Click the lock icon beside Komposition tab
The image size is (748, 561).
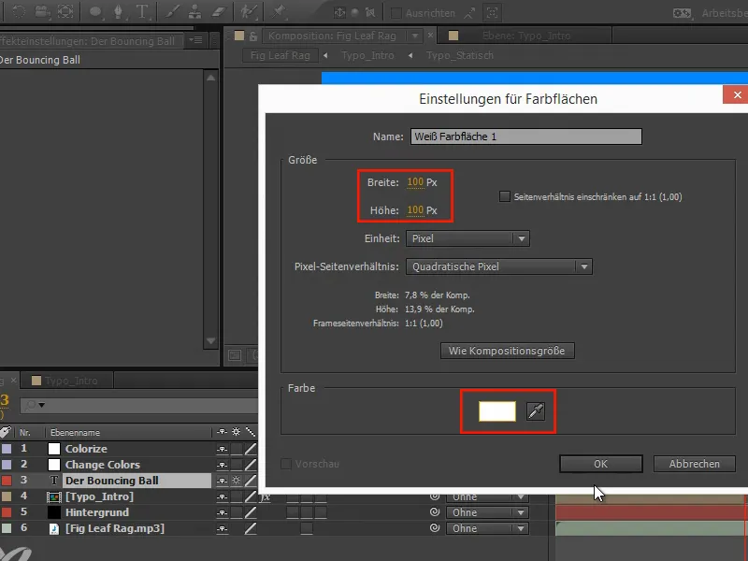click(253, 36)
